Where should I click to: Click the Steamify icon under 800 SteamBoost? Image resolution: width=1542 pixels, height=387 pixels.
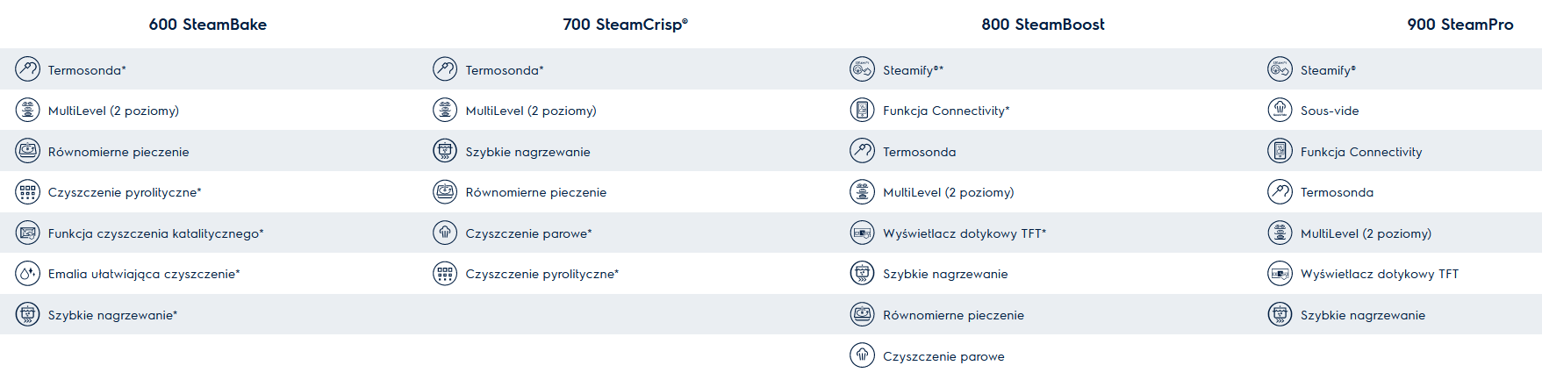863,69
